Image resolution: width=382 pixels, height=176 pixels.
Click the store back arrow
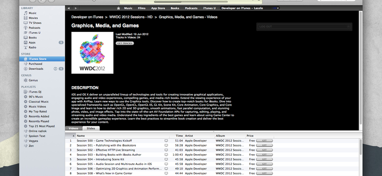coord(69,8)
